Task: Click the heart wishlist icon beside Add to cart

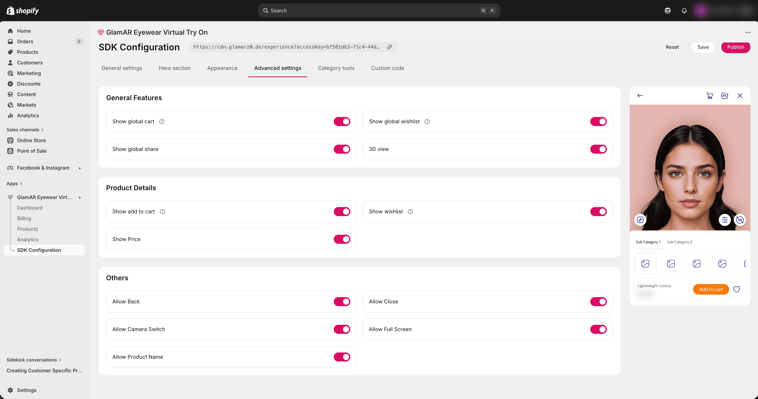Action: [737, 289]
